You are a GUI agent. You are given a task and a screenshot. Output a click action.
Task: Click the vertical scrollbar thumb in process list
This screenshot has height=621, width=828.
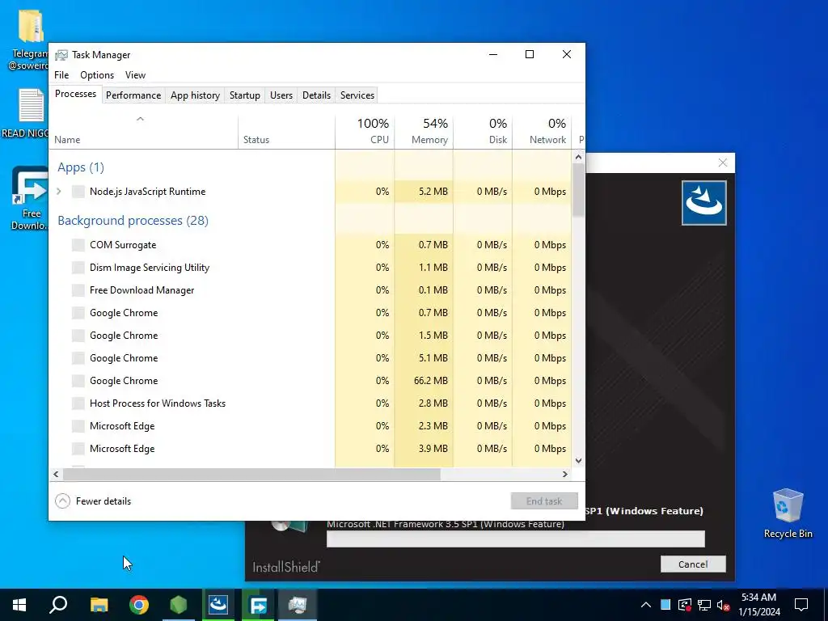[578, 189]
